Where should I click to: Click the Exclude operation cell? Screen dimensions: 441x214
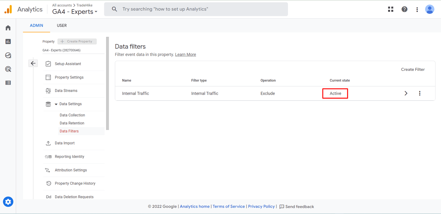point(268,93)
